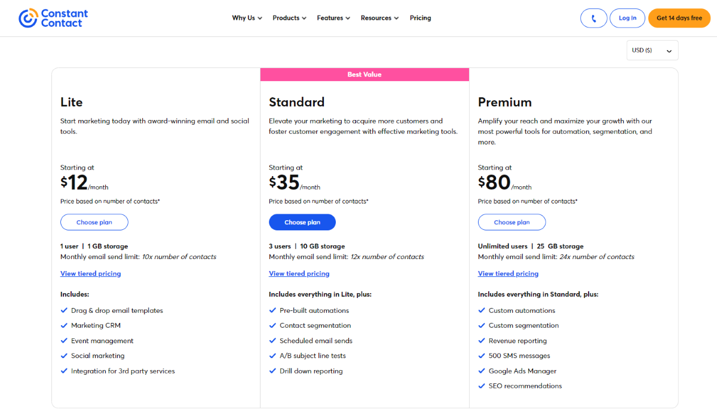The width and height of the screenshot is (717, 419).
Task: Click checkmark beside Social marketing
Action: coord(64,356)
